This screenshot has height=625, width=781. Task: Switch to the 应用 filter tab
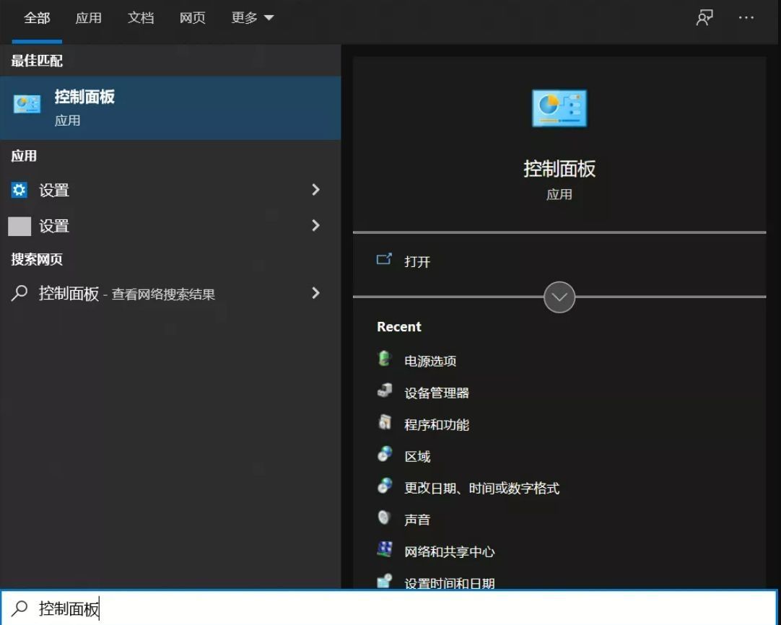pos(88,18)
